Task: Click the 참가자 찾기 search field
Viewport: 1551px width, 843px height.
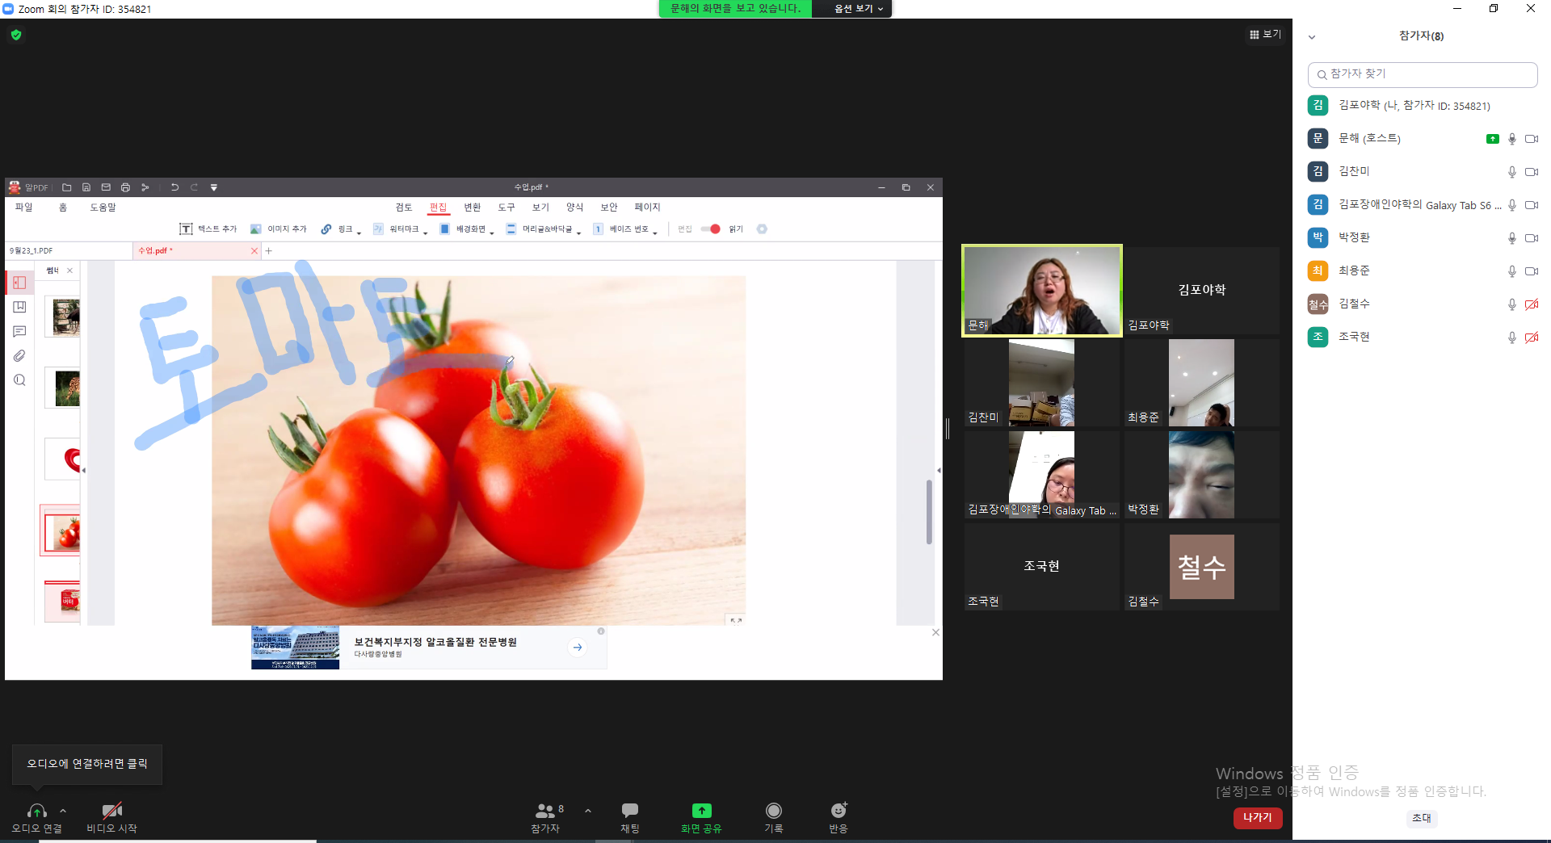Action: [x=1423, y=74]
